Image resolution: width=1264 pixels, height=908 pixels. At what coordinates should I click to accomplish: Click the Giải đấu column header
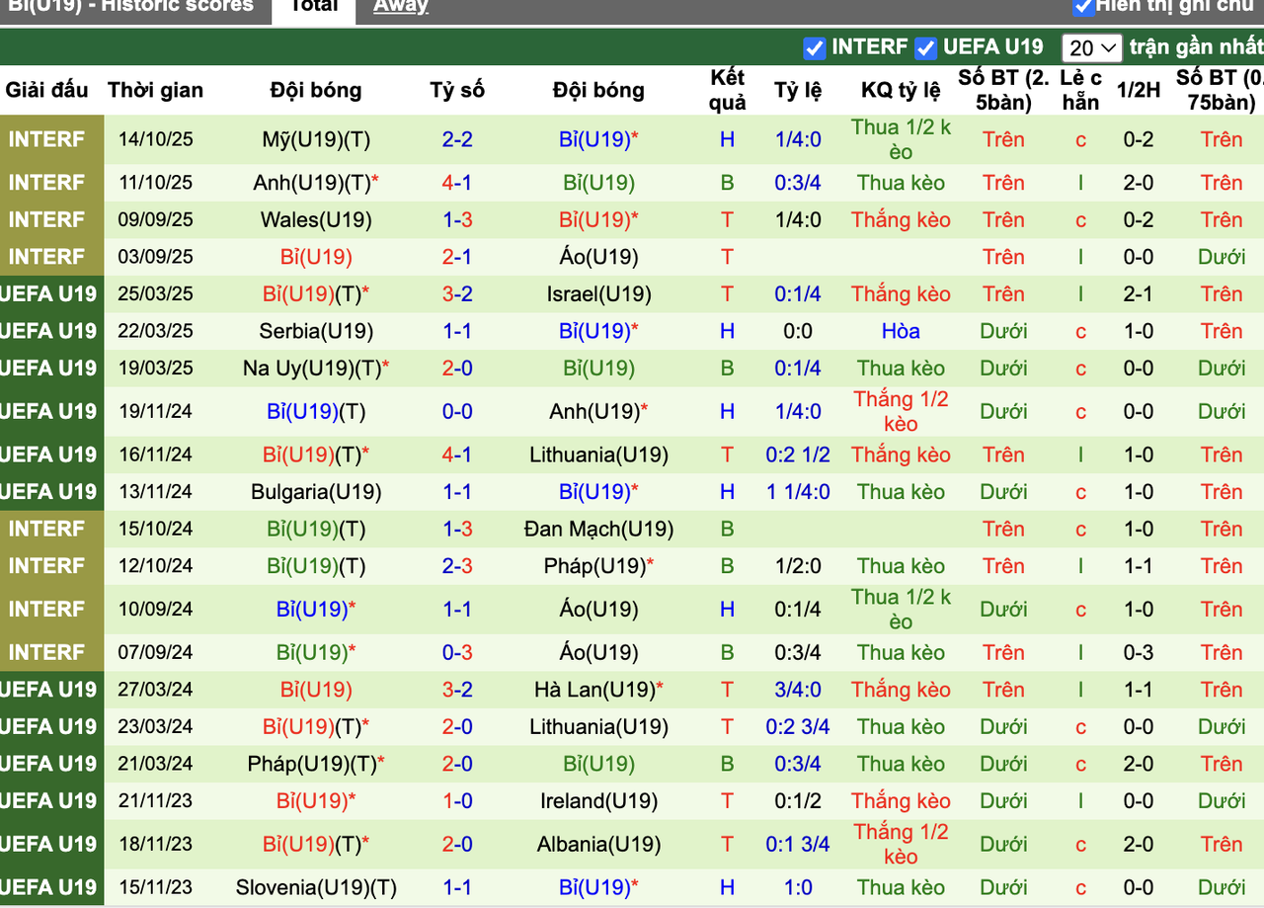(x=47, y=90)
